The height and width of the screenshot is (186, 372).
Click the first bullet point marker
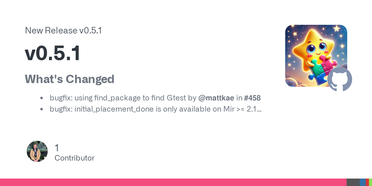pos(42,98)
